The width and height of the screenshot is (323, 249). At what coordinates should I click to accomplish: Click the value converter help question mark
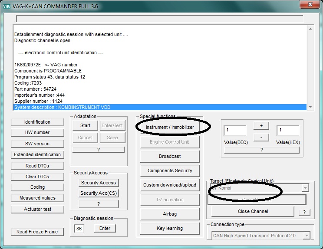(262, 150)
